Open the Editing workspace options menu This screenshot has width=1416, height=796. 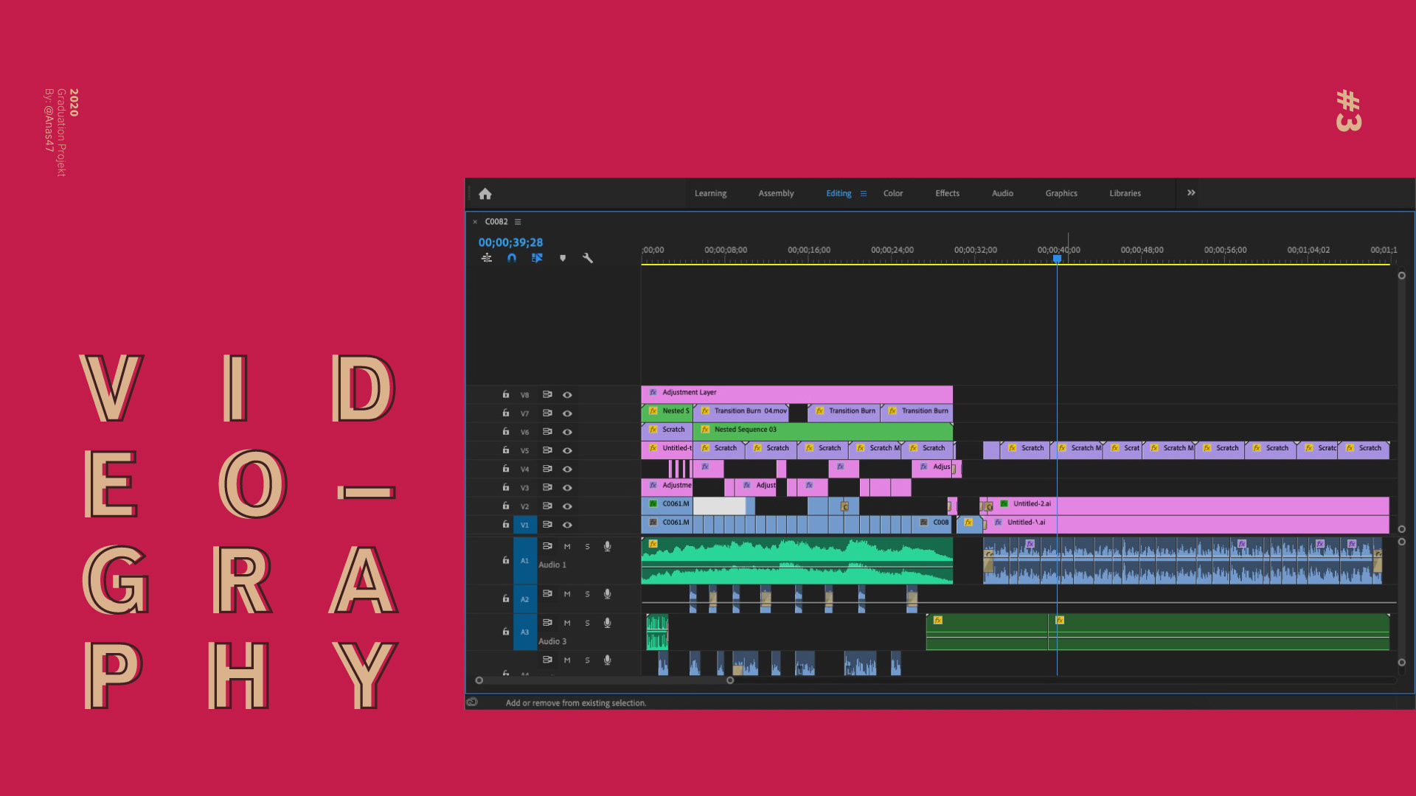[x=863, y=194]
